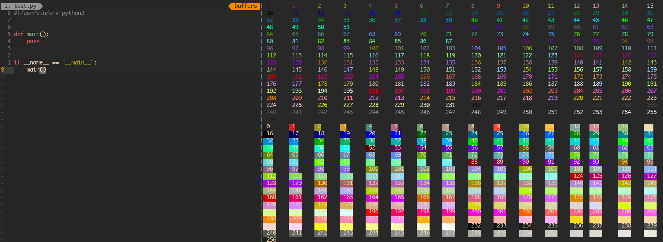This screenshot has width=663, height=242.
Task: Pick the red background swatch labeled 1
Action: [x=292, y=126]
